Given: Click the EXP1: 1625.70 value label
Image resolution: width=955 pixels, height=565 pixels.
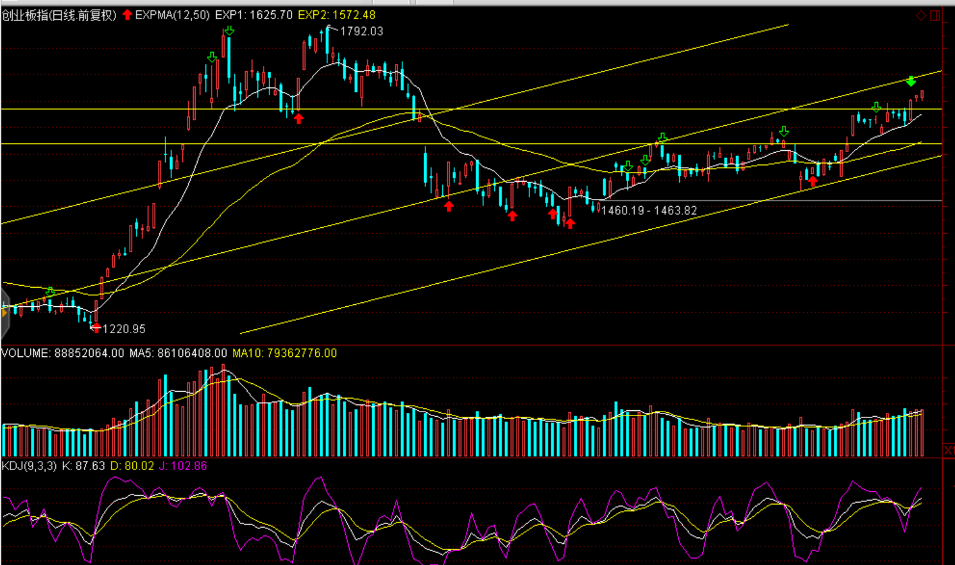Looking at the screenshot, I should point(254,15).
